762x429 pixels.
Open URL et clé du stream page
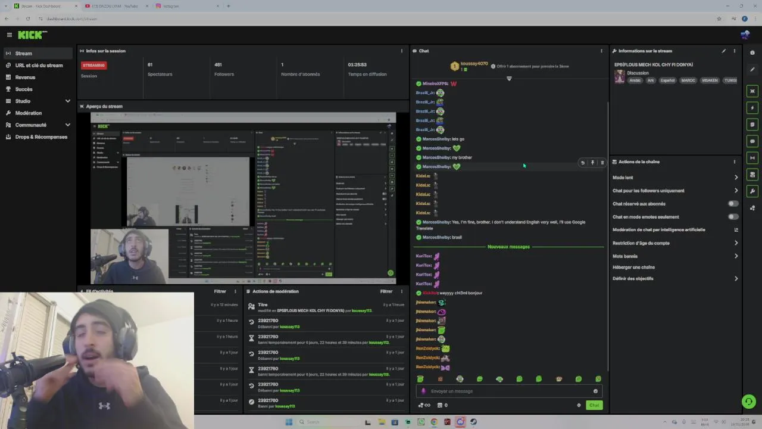(x=38, y=66)
